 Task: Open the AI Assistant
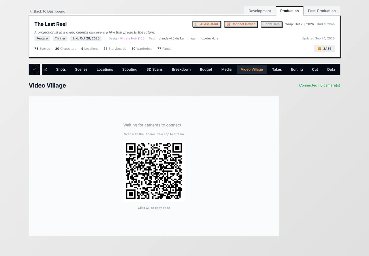(x=207, y=24)
